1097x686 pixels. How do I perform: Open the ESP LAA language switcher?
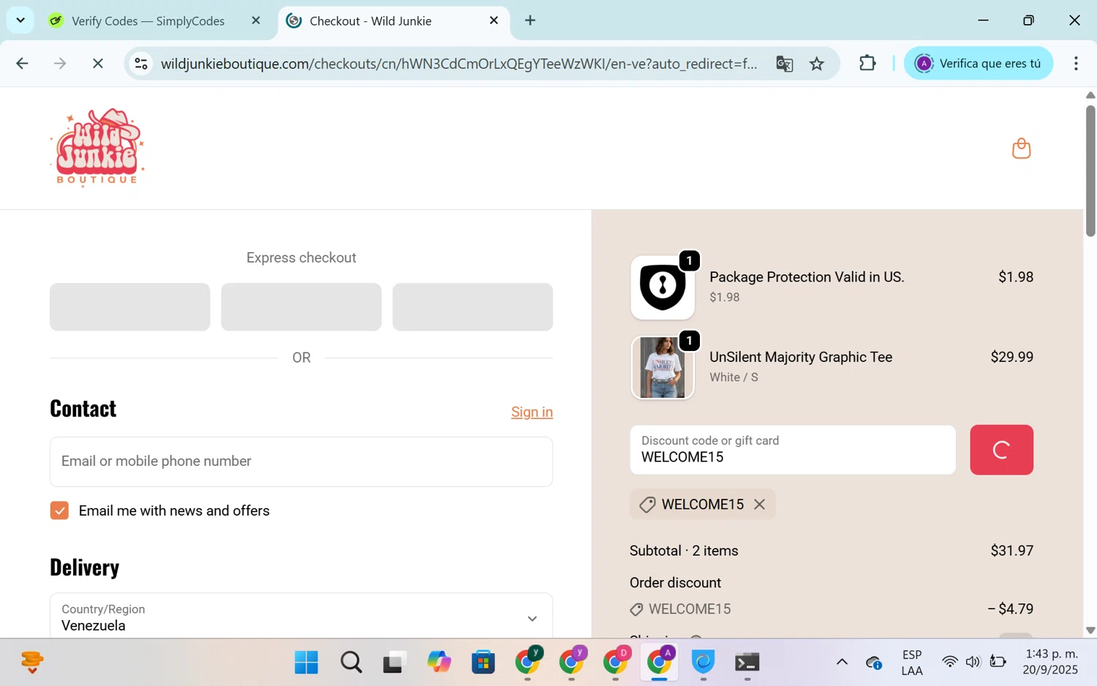click(x=912, y=663)
